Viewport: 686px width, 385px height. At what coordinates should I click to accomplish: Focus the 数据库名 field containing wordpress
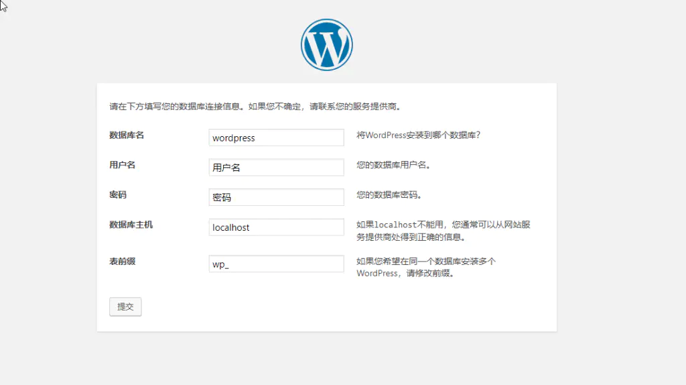click(x=277, y=137)
